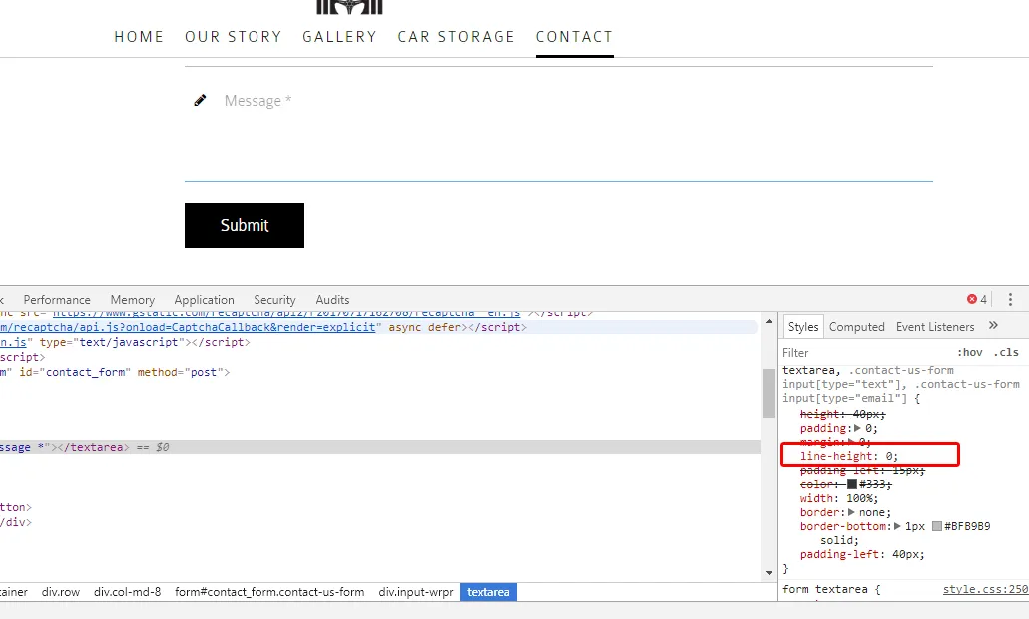Open the GALLERY nav item
The width and height of the screenshot is (1029, 619).
(340, 37)
